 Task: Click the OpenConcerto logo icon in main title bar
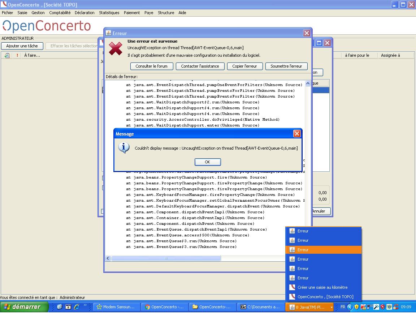click(x=4, y=4)
